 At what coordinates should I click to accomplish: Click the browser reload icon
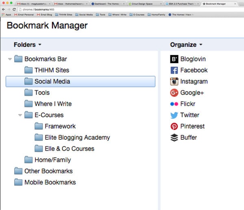point(14,9)
